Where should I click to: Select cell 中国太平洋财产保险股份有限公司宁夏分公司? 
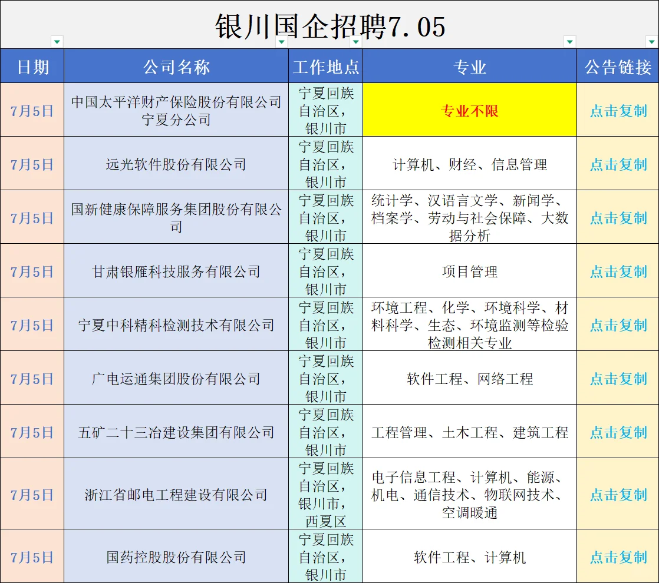[x=176, y=110]
